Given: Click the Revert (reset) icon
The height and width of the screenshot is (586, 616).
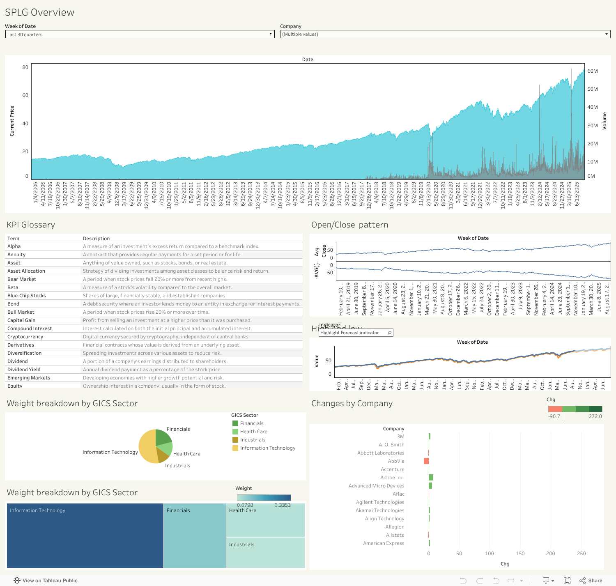Looking at the screenshot, I should point(496,580).
